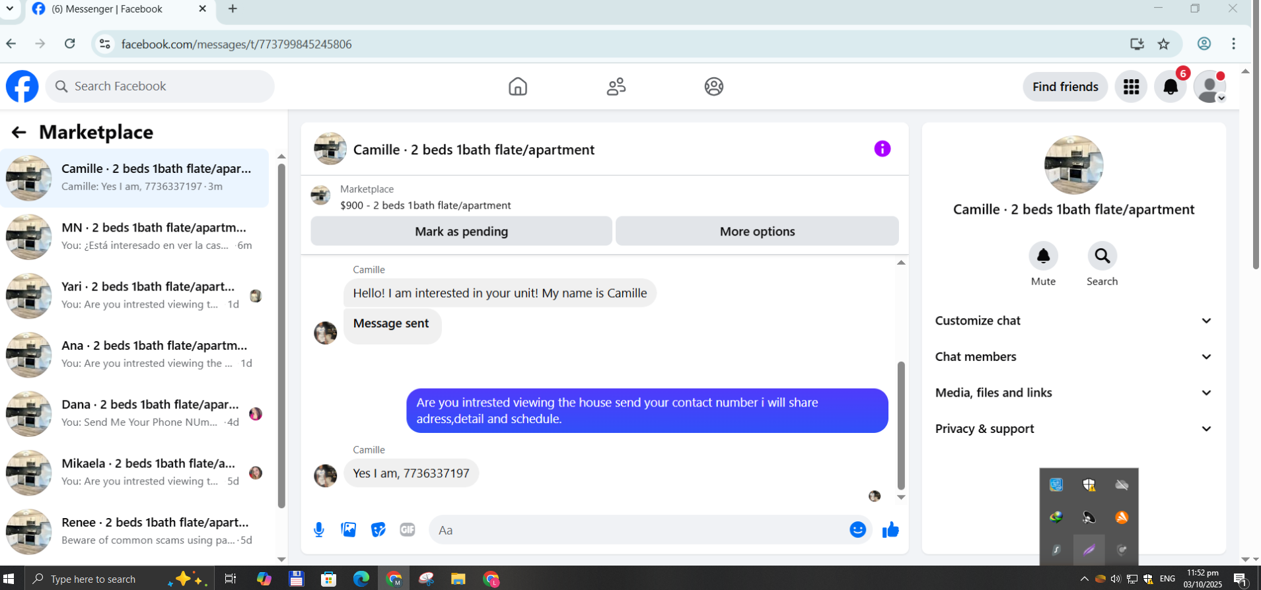Screen dimensions: 1261x590
Task: Expand Privacy & support section
Action: point(1074,429)
